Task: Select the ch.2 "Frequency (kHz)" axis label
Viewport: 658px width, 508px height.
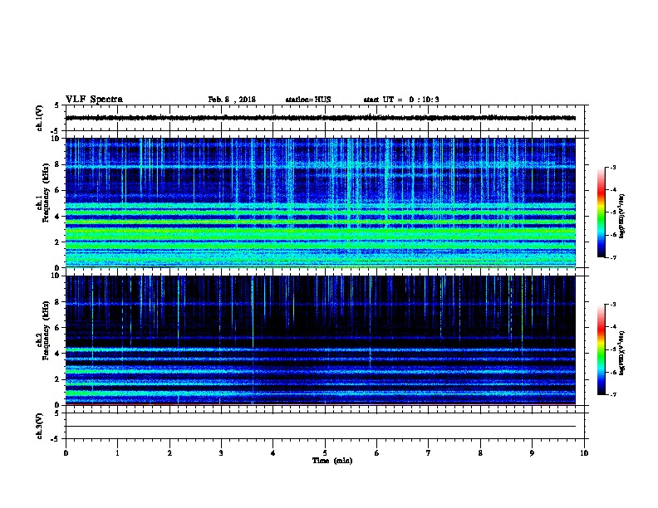Action: click(46, 330)
